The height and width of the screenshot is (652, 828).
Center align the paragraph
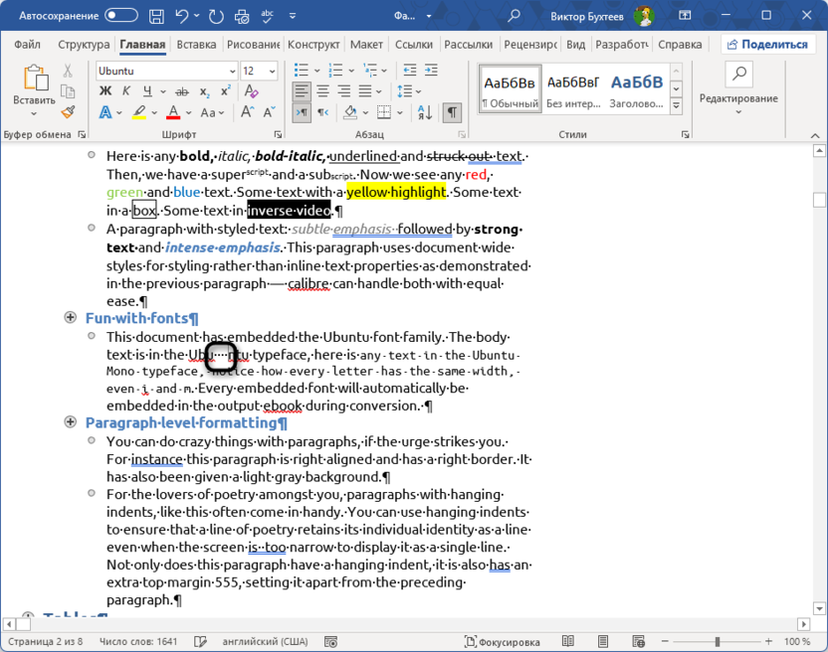pos(322,91)
